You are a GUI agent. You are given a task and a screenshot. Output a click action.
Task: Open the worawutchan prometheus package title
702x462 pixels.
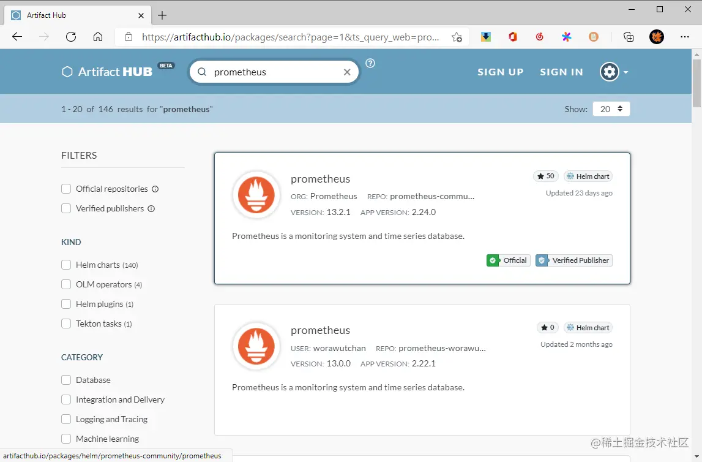click(321, 330)
